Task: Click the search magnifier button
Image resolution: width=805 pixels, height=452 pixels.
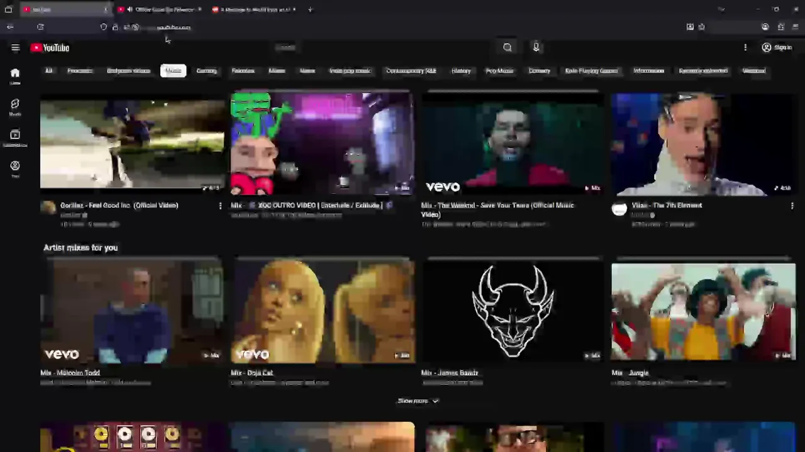Action: pos(508,47)
